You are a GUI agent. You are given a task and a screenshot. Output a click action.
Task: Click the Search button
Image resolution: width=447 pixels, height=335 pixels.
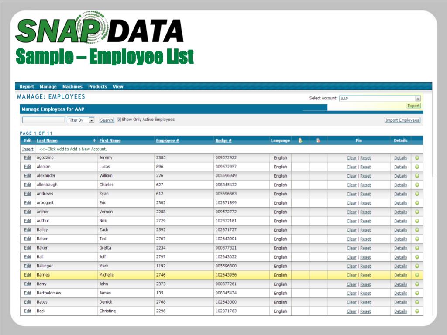click(107, 120)
